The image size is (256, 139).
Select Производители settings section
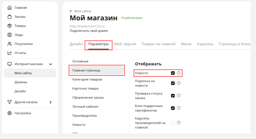[84, 116]
